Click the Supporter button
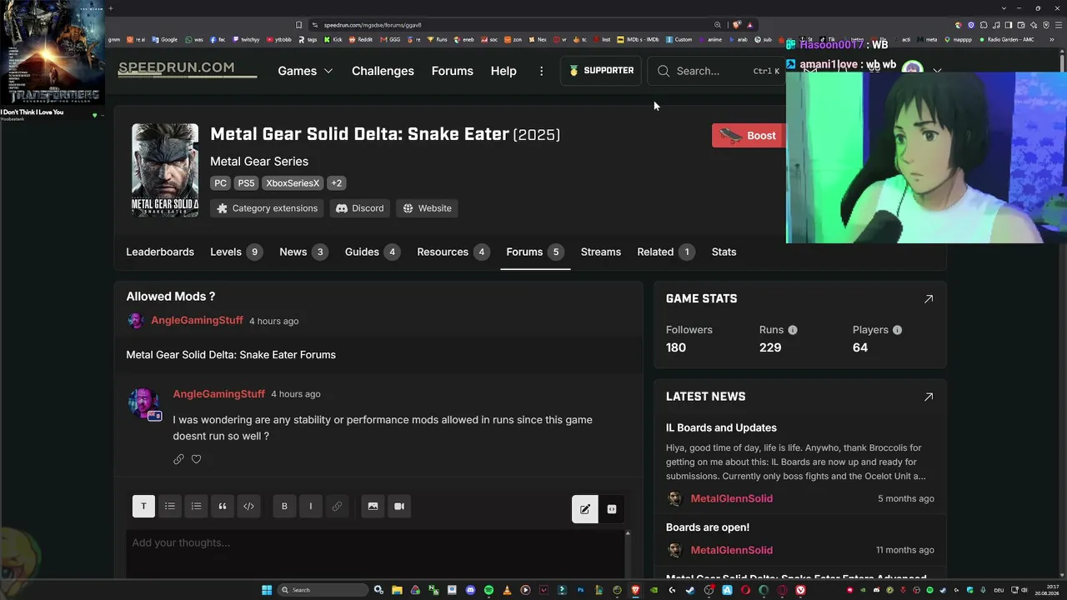 pos(601,71)
